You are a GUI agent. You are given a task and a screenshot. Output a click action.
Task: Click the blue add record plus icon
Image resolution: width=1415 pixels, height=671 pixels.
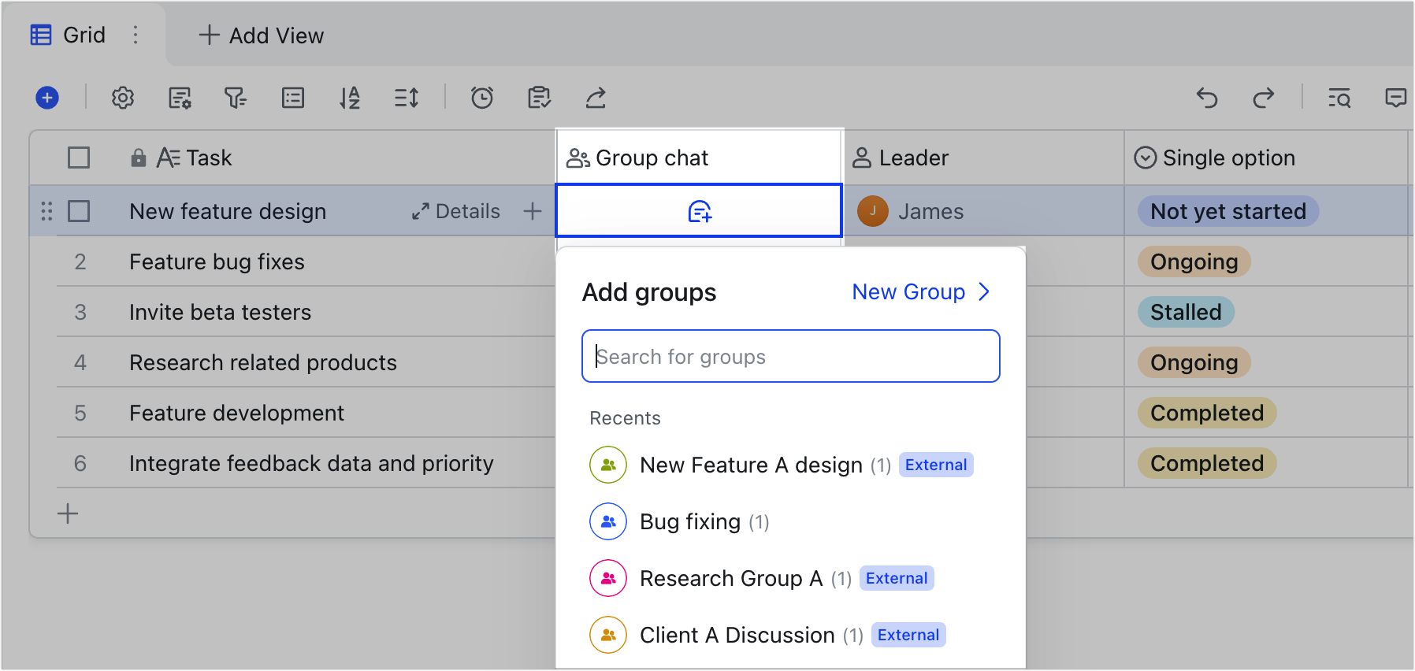coord(47,98)
